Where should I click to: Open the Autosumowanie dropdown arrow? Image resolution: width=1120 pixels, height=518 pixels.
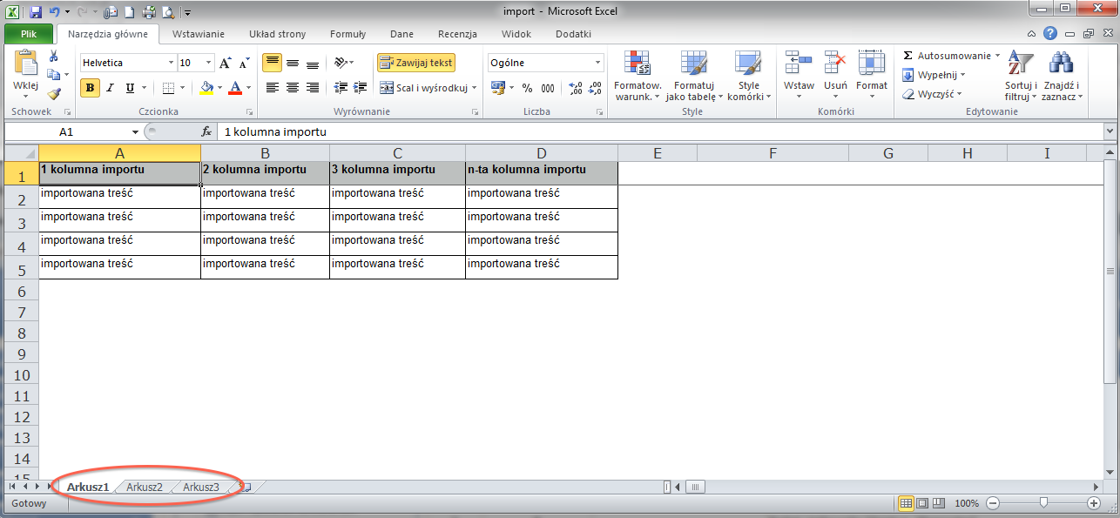pos(998,56)
